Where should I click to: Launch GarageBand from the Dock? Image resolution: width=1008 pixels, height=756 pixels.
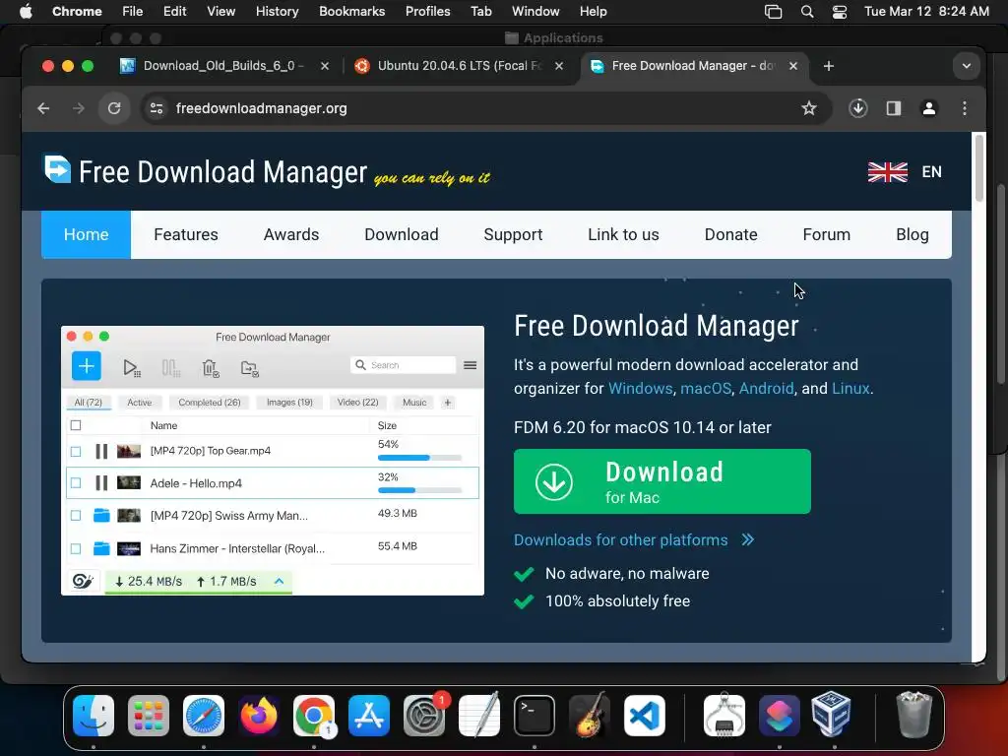[590, 716]
